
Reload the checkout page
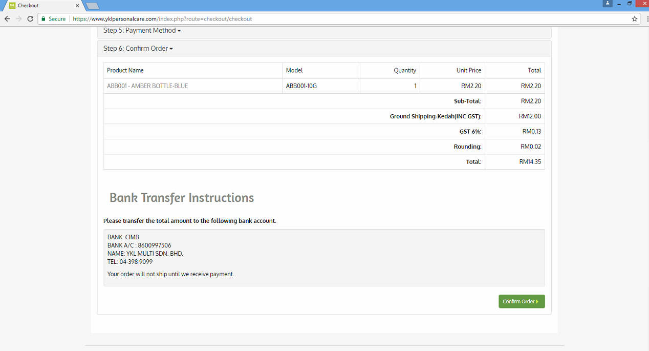point(30,19)
